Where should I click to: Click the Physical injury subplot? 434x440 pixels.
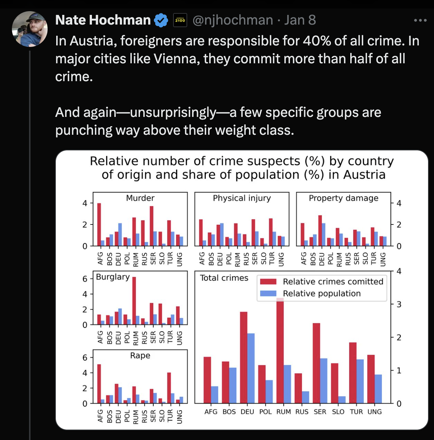(x=242, y=219)
